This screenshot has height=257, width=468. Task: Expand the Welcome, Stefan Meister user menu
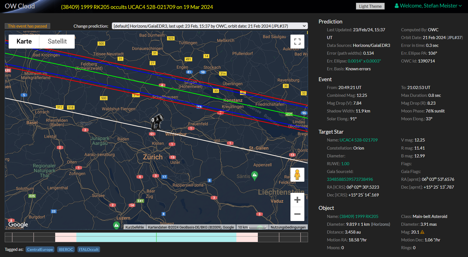428,6
